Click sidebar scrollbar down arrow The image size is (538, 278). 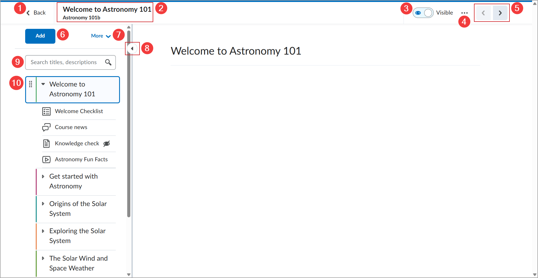[129, 275]
